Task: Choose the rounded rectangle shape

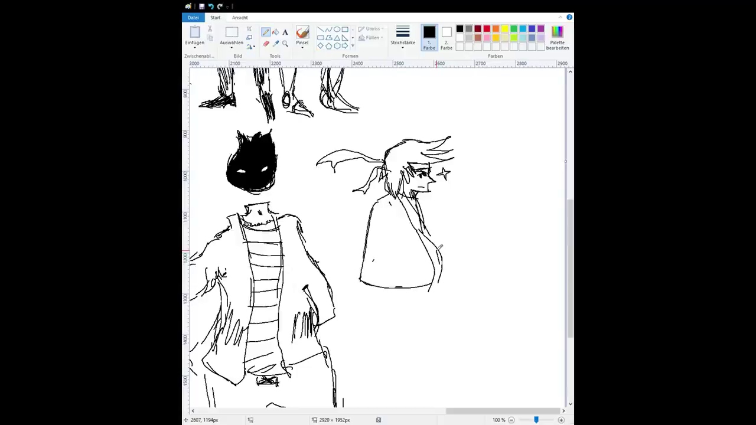Action: (321, 38)
